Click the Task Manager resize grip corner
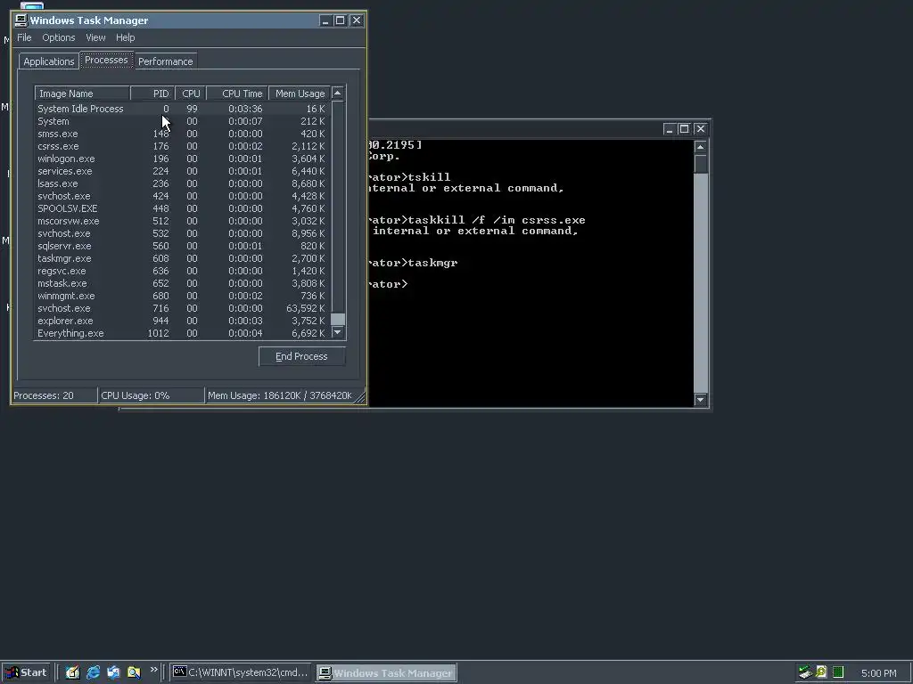Viewport: 913px width, 684px height. tap(360, 397)
